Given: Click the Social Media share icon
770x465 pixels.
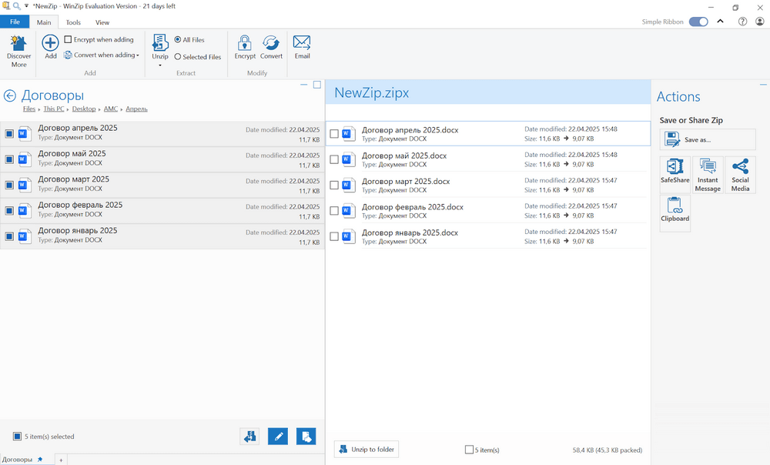Looking at the screenshot, I should click(740, 166).
